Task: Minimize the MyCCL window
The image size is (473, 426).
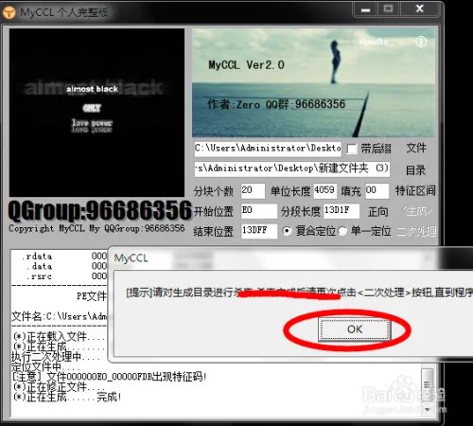Action: point(365,9)
